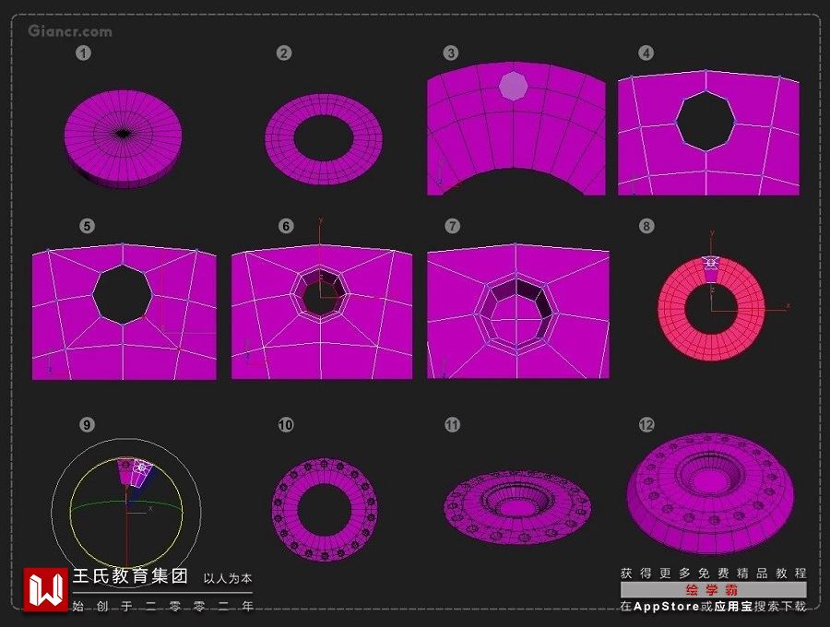Select top-view ring with bolt holes

(x=325, y=510)
